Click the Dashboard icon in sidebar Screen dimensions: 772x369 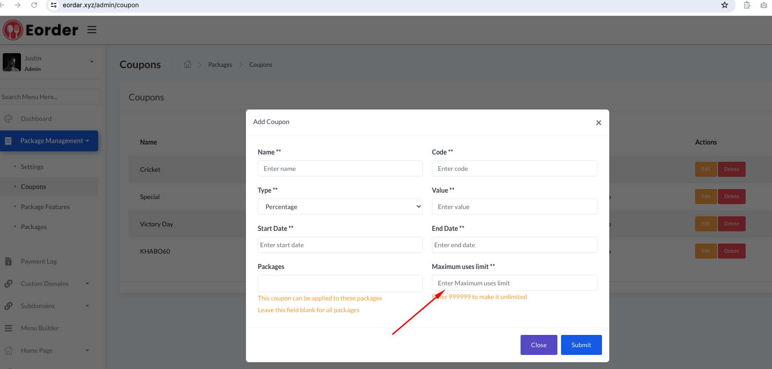pos(8,119)
